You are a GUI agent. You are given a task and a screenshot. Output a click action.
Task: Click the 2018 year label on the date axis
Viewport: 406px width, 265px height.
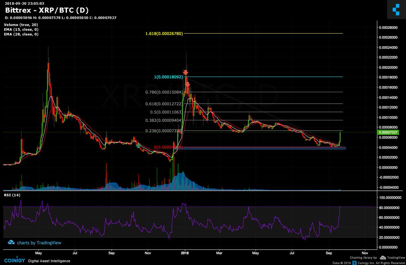click(184, 253)
